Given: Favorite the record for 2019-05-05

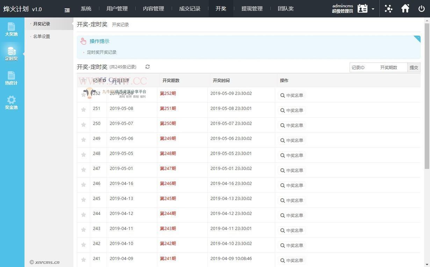Looking at the screenshot, I should (84, 155).
